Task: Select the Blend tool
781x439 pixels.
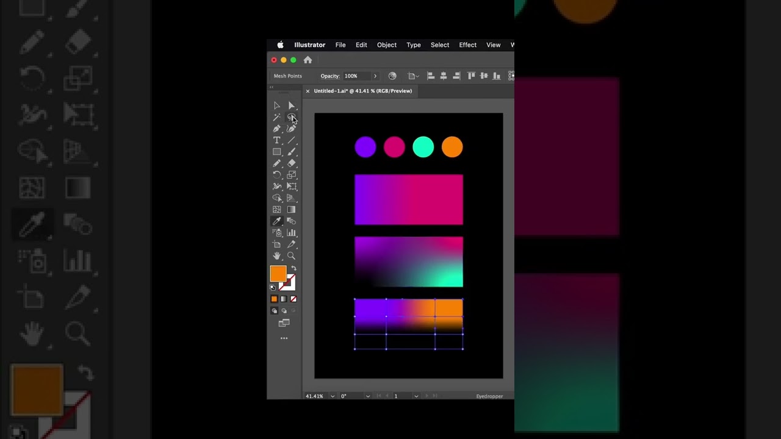Action: [x=291, y=221]
